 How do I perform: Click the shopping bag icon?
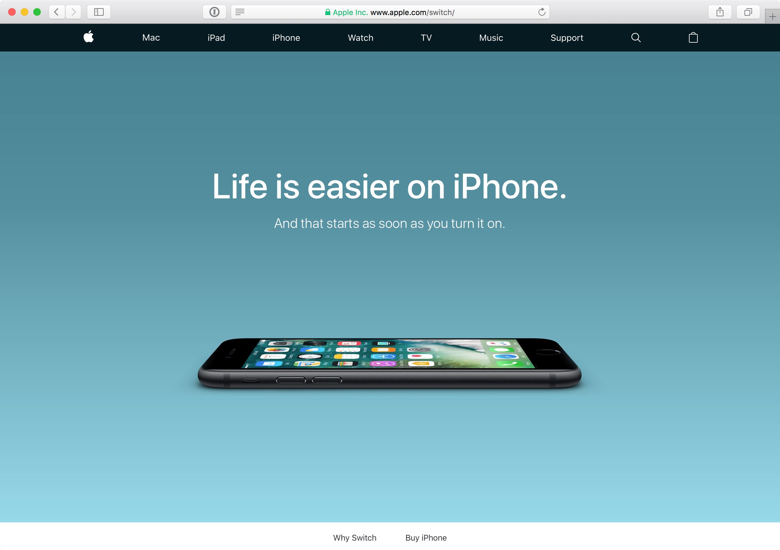[x=693, y=37]
